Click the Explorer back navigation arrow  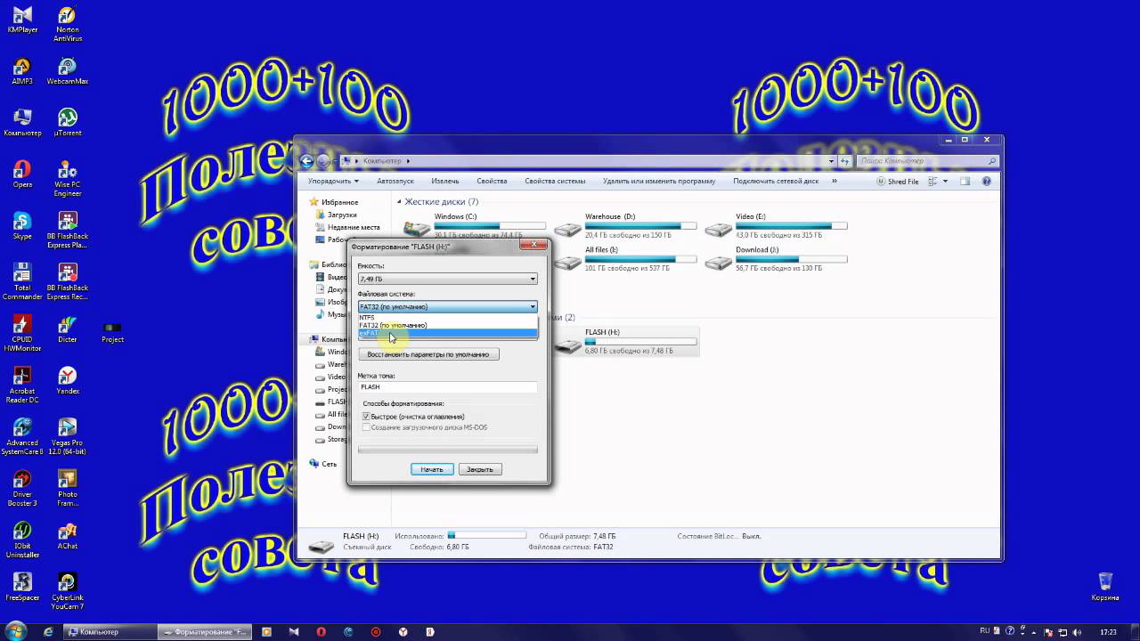point(307,161)
